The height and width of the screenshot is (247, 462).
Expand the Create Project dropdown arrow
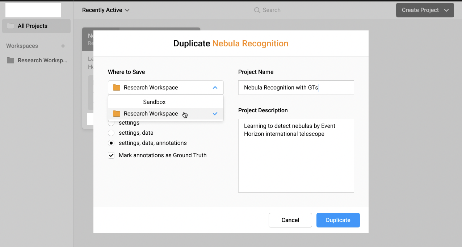point(446,10)
